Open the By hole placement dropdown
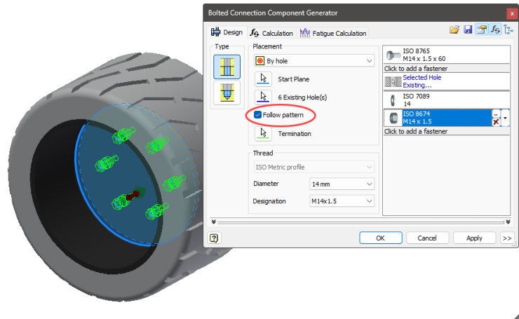519x319 pixels. pyautogui.click(x=313, y=61)
